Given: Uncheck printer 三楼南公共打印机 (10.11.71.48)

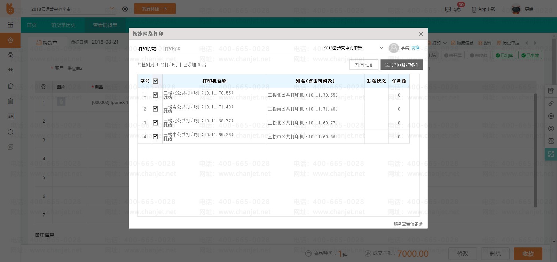Looking at the screenshot, I should point(155,109).
